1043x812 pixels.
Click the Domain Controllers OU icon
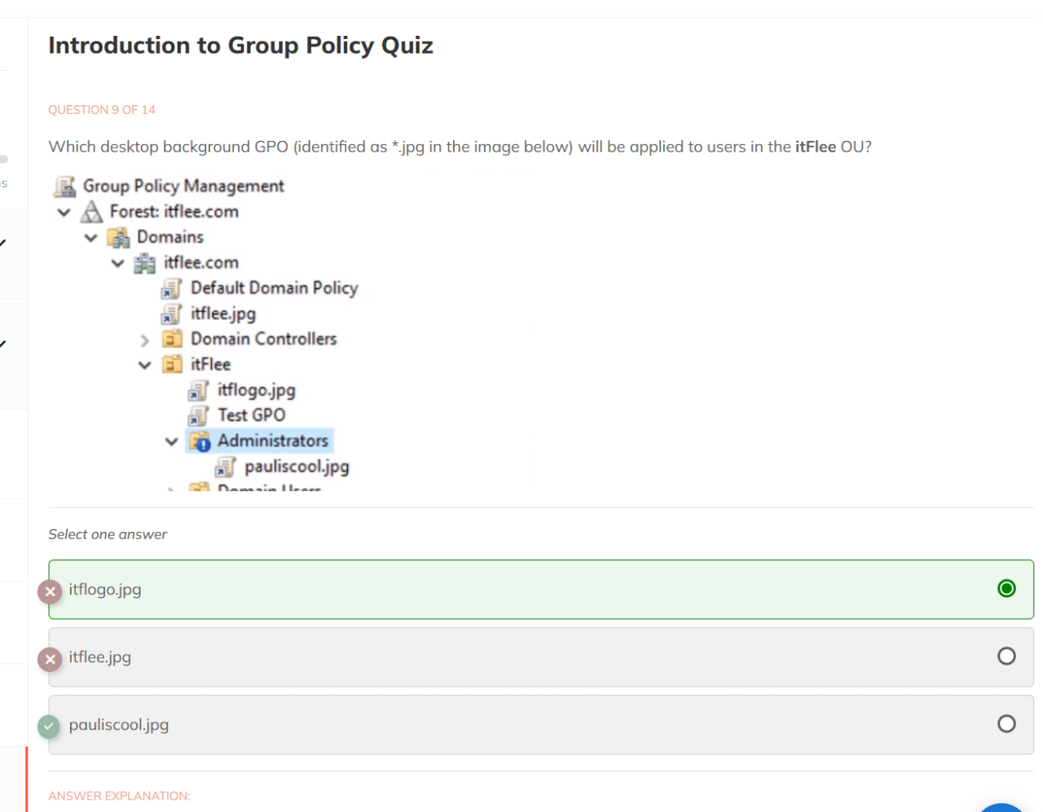pos(172,339)
